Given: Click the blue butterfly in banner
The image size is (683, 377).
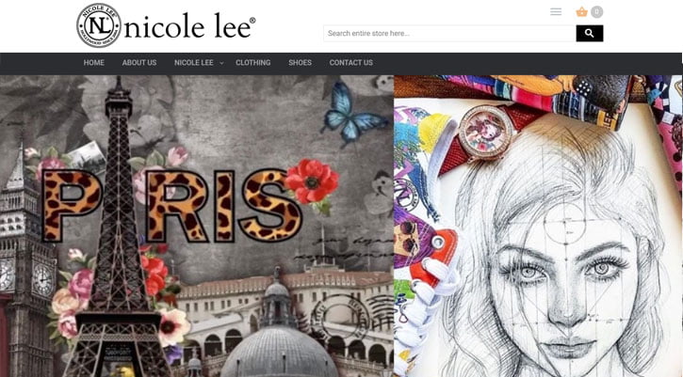Looking at the screenshot, I should click(x=352, y=113).
